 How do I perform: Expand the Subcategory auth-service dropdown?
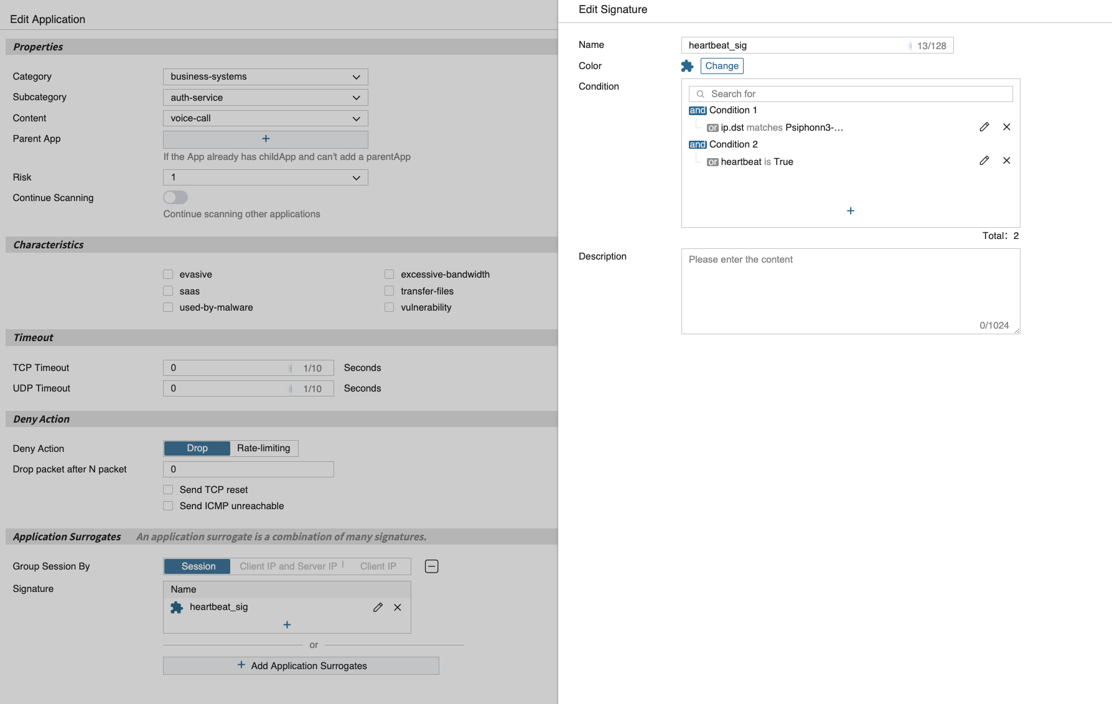(265, 98)
